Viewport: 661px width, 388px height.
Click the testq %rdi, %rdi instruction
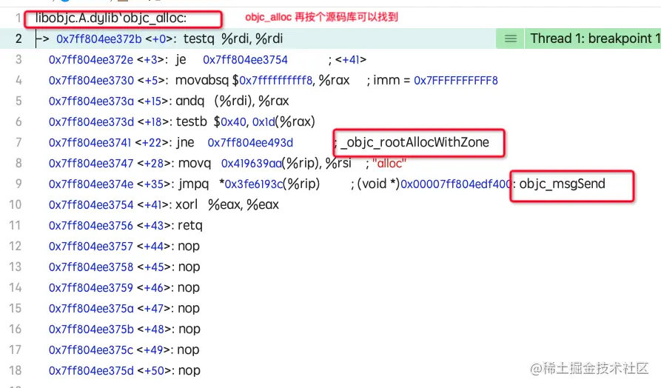click(233, 39)
